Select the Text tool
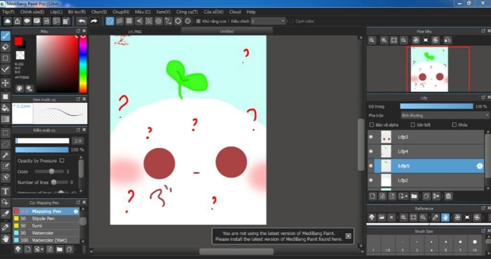The height and width of the screenshot is (259, 491). 5,191
